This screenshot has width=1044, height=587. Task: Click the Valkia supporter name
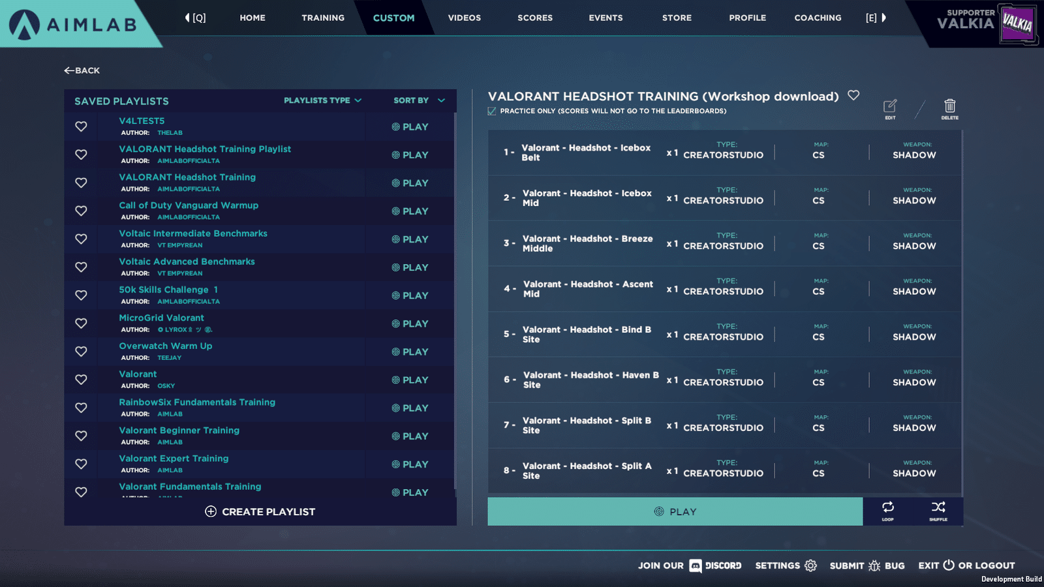coord(966,23)
